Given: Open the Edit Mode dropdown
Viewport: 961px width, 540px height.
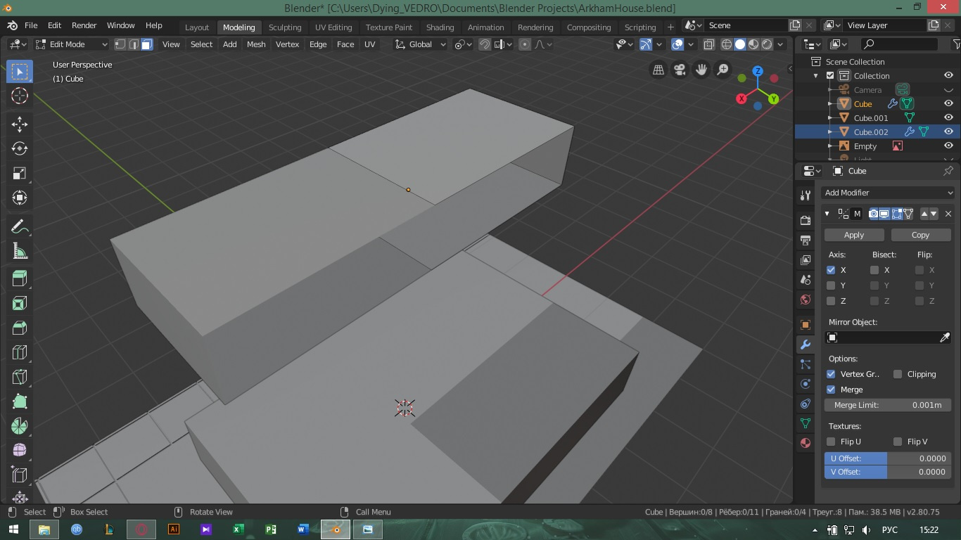Looking at the screenshot, I should 71,44.
